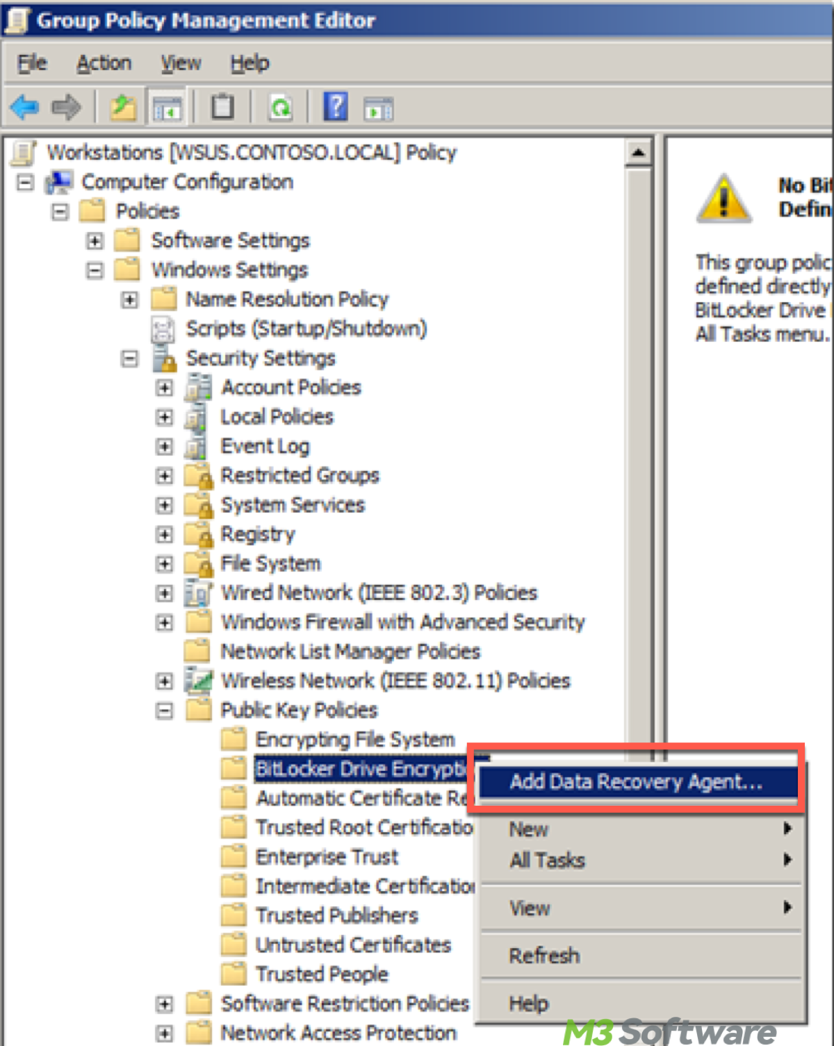Open the Help menu in menu bar

tap(250, 63)
